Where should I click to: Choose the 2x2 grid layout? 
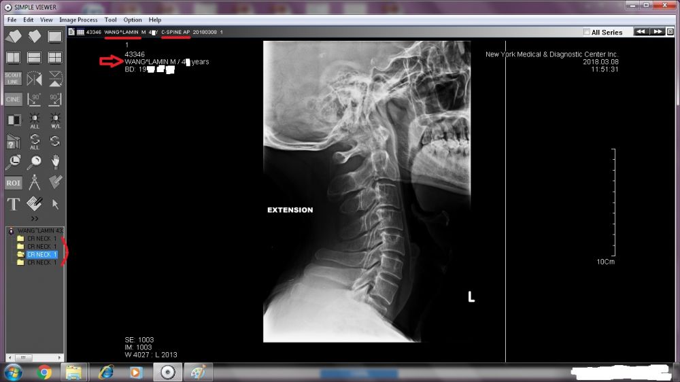coord(55,58)
